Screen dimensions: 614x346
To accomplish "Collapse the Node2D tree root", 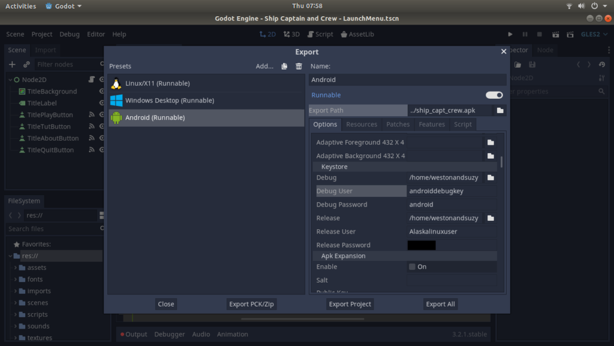I will tap(10, 80).
